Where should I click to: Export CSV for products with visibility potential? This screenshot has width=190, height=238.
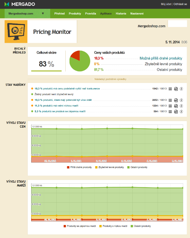176,100
